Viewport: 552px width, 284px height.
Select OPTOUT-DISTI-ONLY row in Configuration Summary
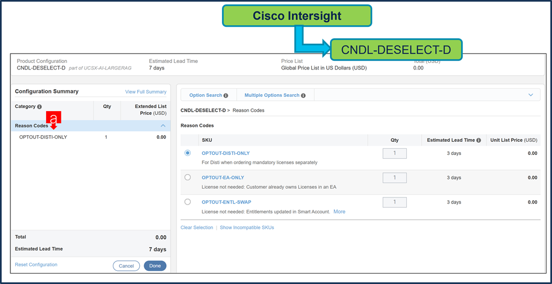[91, 137]
